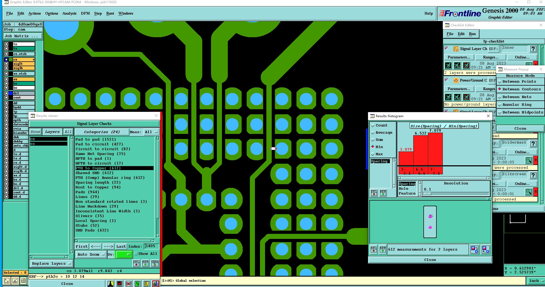
Task: Select the Sum radio option in histogram
Action: click(377, 140)
